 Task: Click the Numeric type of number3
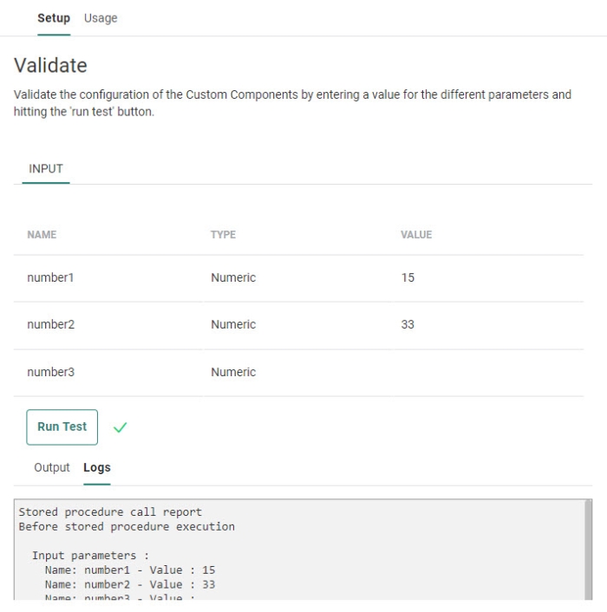tap(233, 373)
